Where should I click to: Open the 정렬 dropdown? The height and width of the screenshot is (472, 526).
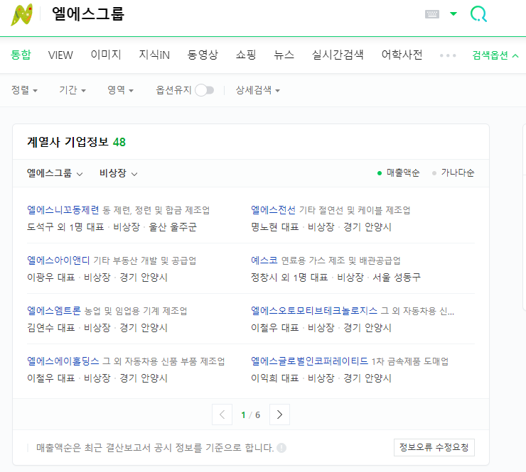click(24, 89)
